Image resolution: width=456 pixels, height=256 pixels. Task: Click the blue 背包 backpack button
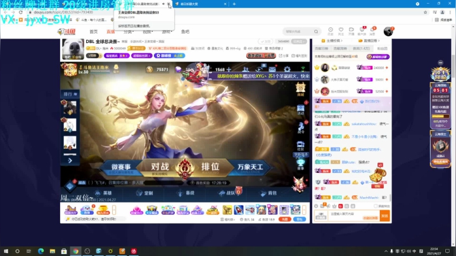click(299, 219)
